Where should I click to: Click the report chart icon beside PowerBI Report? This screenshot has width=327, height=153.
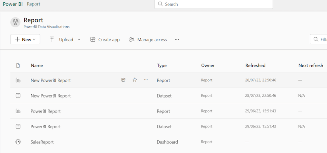coord(18,111)
